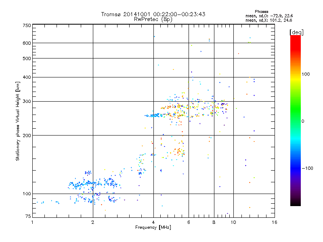Click the colorbar tick label '0'
This screenshot has width=323, height=242.
click(303, 121)
